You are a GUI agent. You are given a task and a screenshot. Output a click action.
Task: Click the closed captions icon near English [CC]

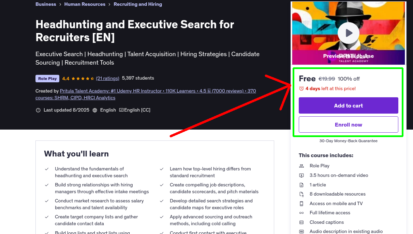121,110
